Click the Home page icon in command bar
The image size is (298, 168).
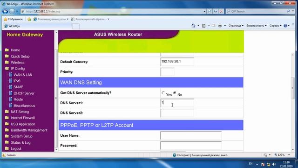pyautogui.click(x=193, y=26)
